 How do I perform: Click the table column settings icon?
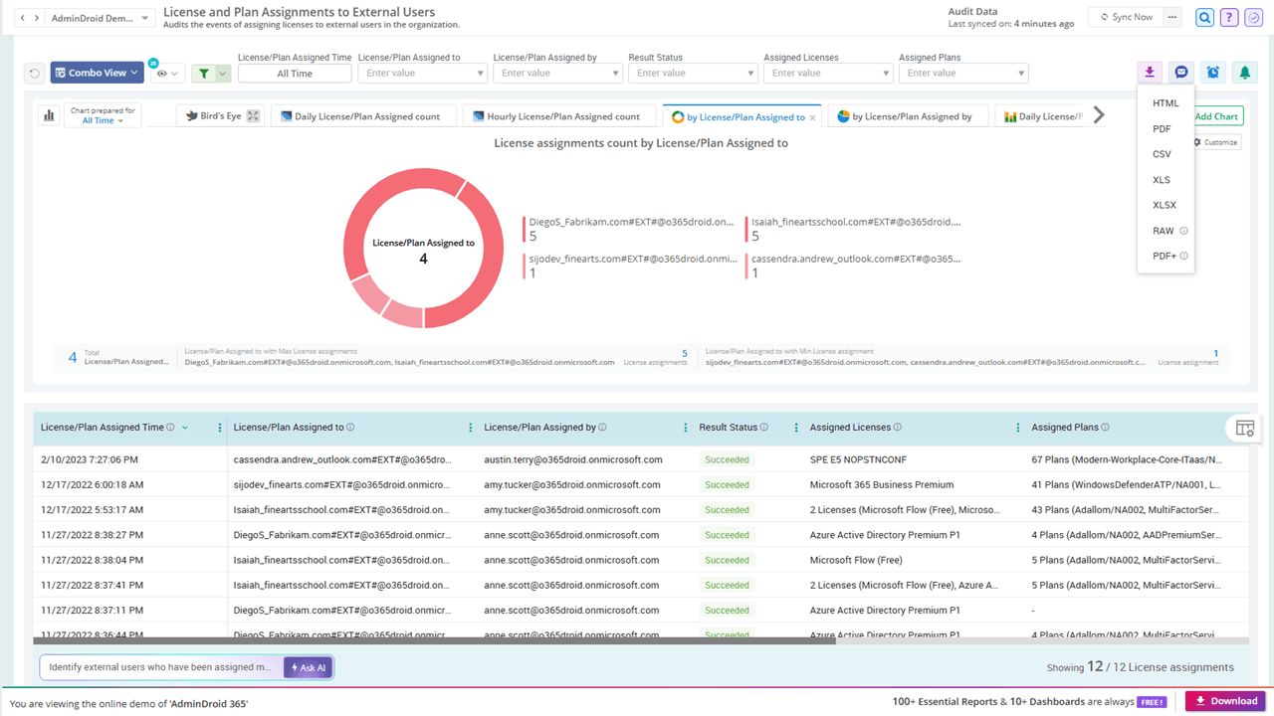[x=1245, y=429]
